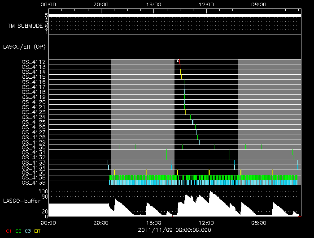314x238 pixels.
Task: Select the OS_4135 row label
Action: pos(34,172)
